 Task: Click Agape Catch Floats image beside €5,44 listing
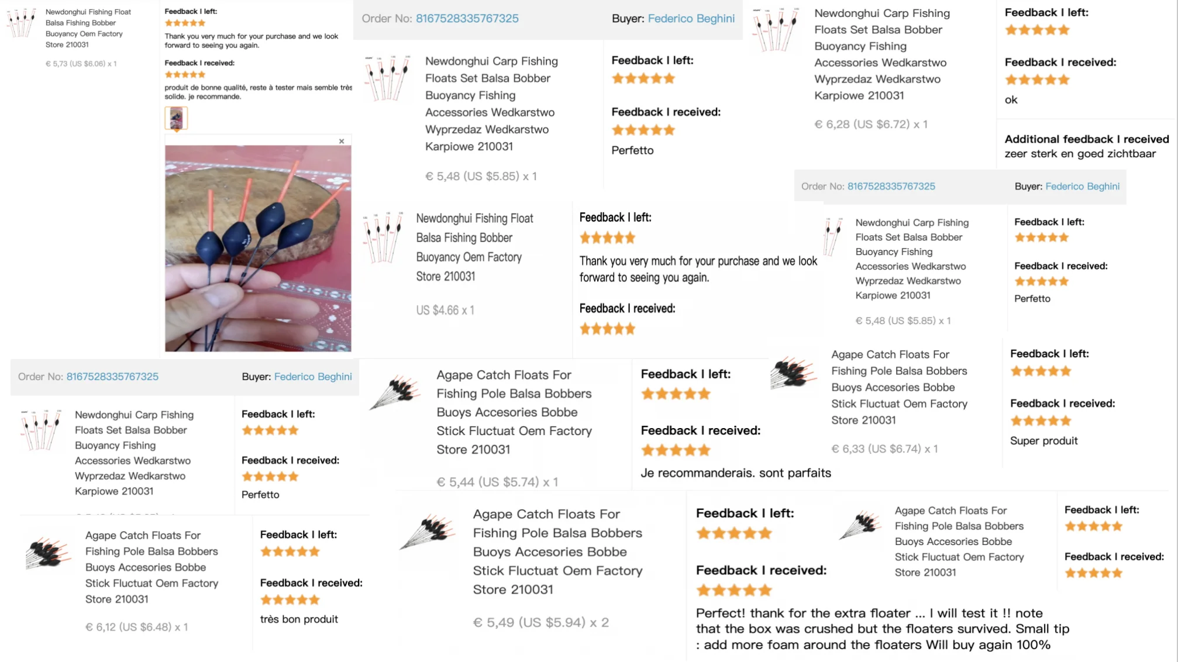[396, 392]
